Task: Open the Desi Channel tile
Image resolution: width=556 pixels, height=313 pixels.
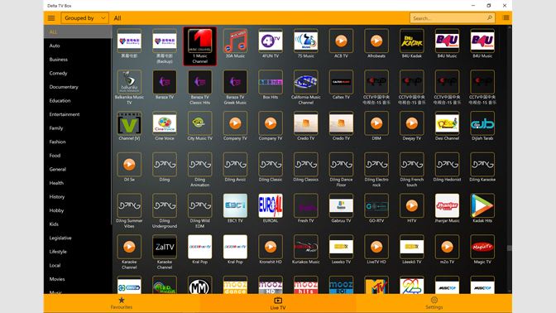Action: point(447,126)
